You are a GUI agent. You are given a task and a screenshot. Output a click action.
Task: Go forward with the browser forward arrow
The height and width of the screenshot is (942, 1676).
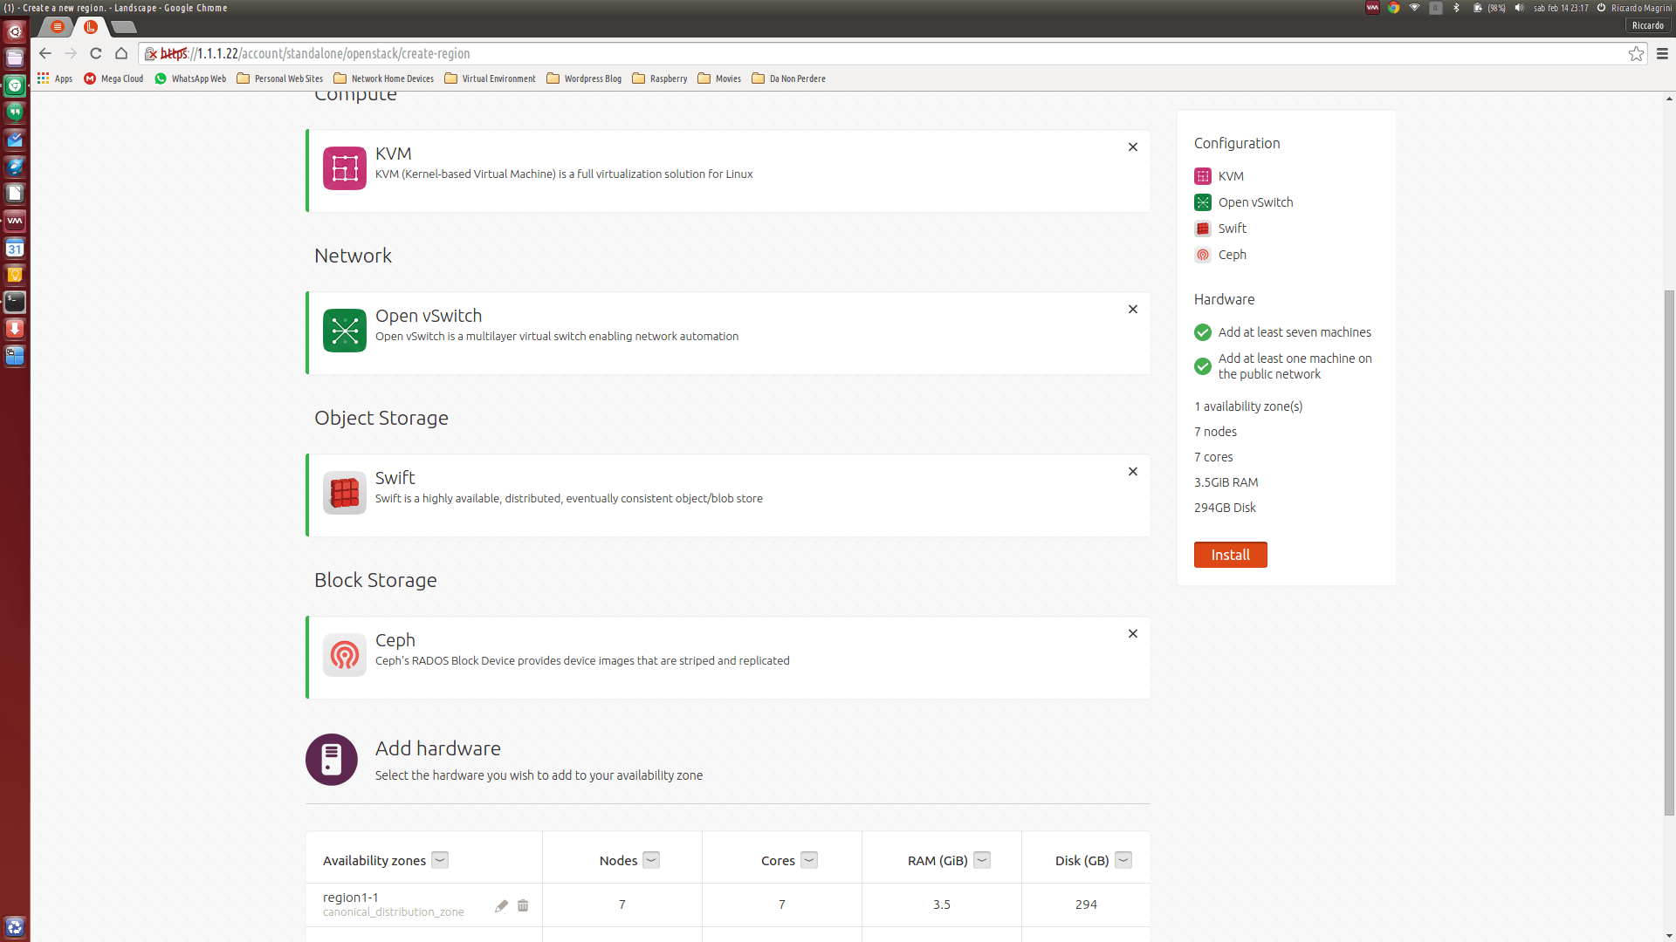pyautogui.click(x=71, y=53)
